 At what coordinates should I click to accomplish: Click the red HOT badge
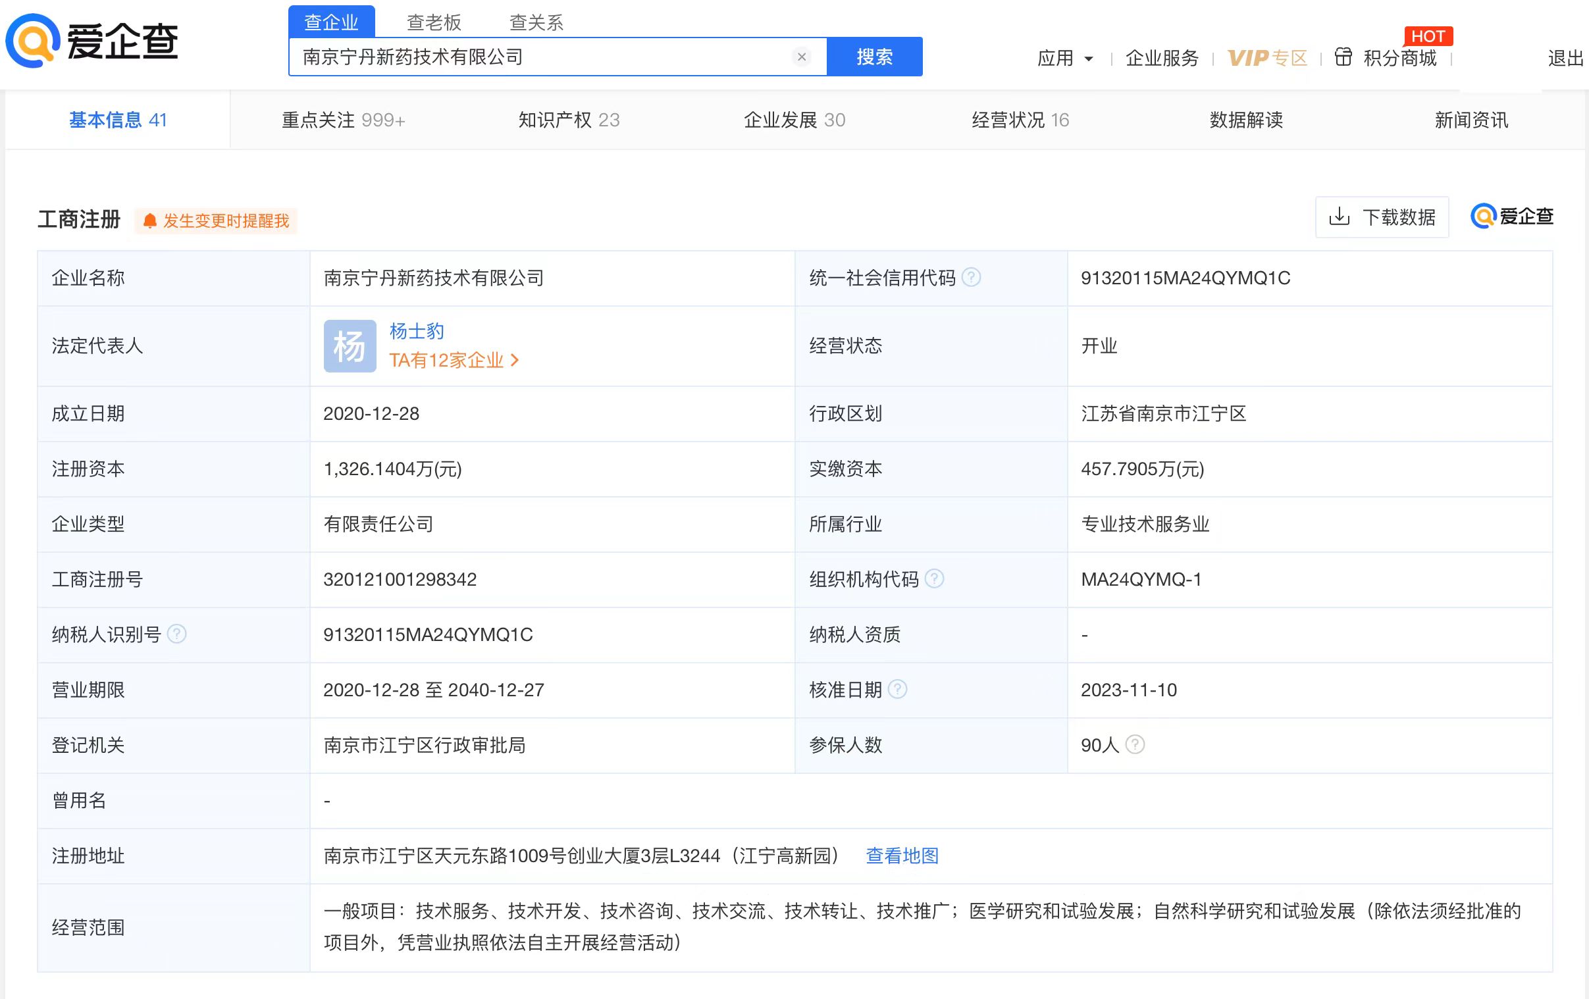point(1428,36)
